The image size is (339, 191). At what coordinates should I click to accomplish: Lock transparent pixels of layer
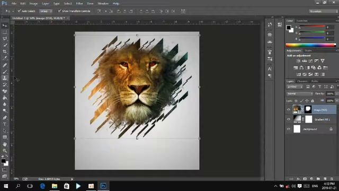296,101
